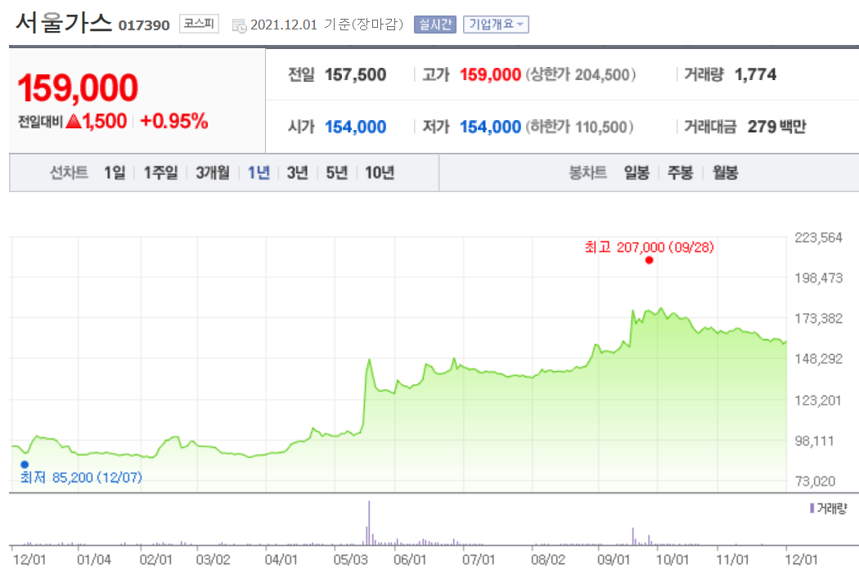The width and height of the screenshot is (859, 582).
Task: Click the 09/01 date label
Action: click(613, 560)
